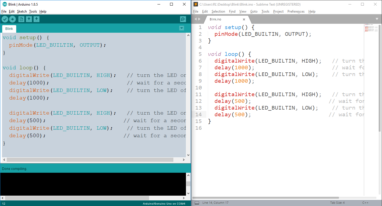Open Sublime Text View menu
The width and height of the screenshot is (382, 206).
pyautogui.click(x=243, y=11)
